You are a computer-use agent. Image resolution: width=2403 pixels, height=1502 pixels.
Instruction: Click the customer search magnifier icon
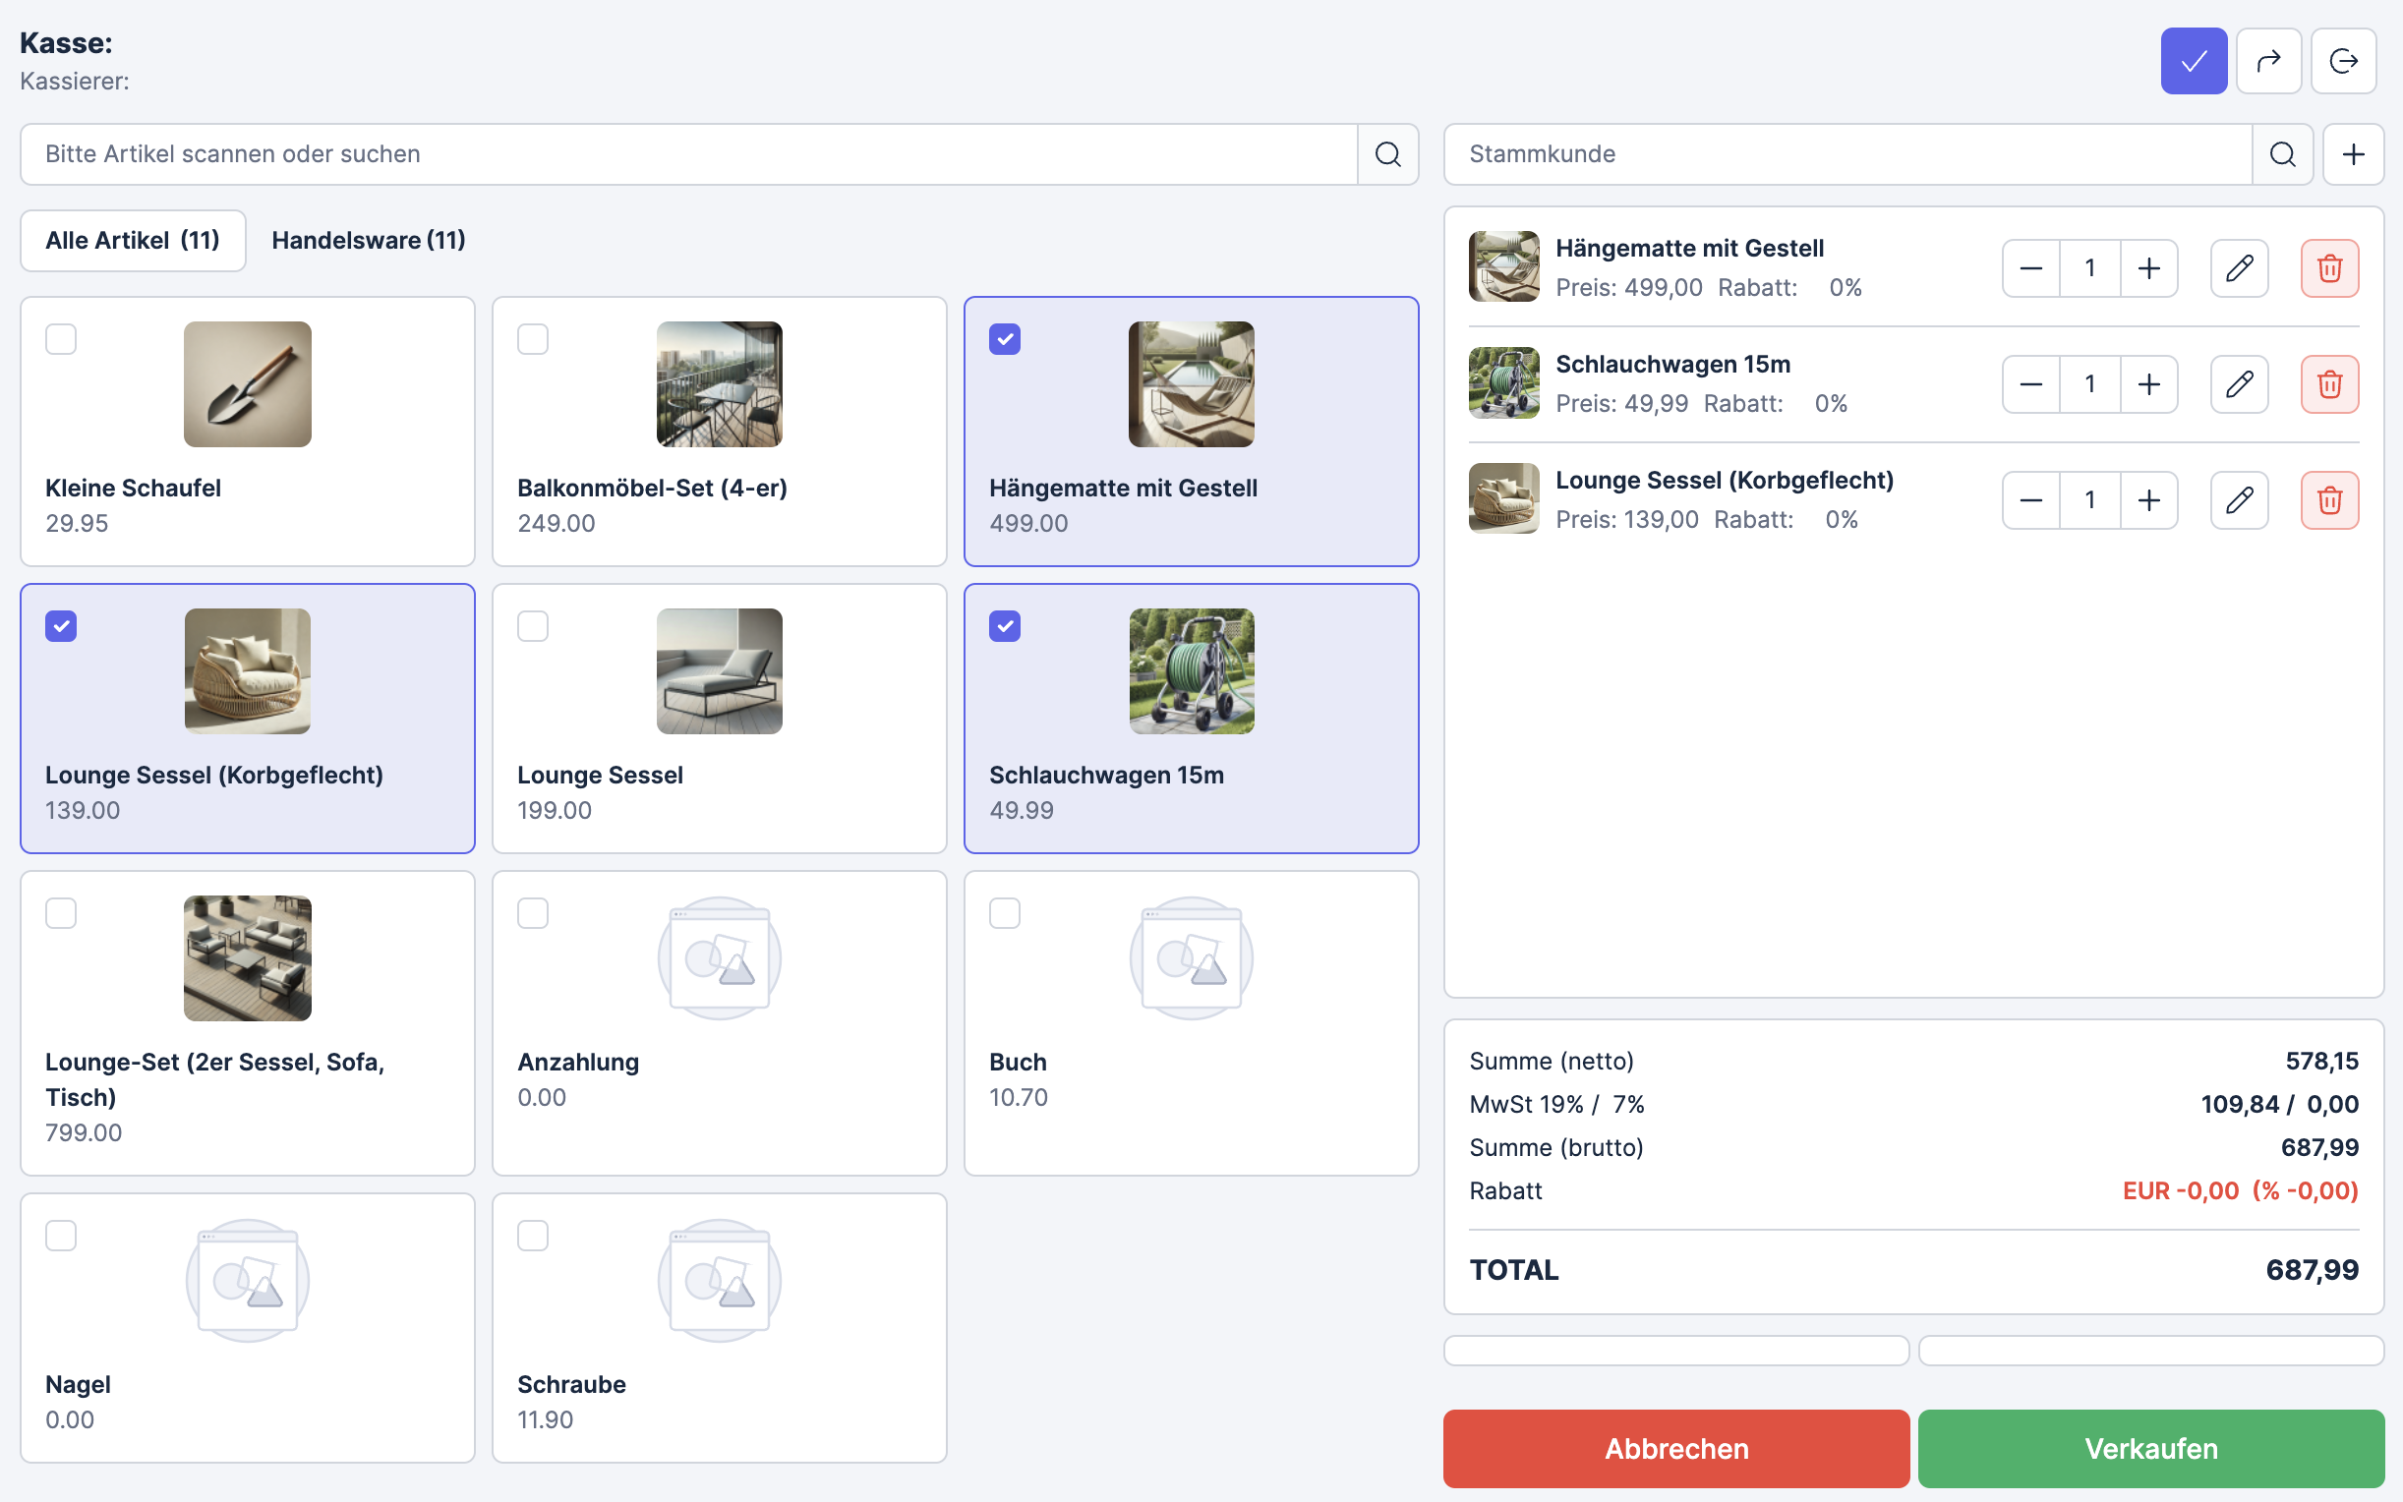pyautogui.click(x=2282, y=154)
